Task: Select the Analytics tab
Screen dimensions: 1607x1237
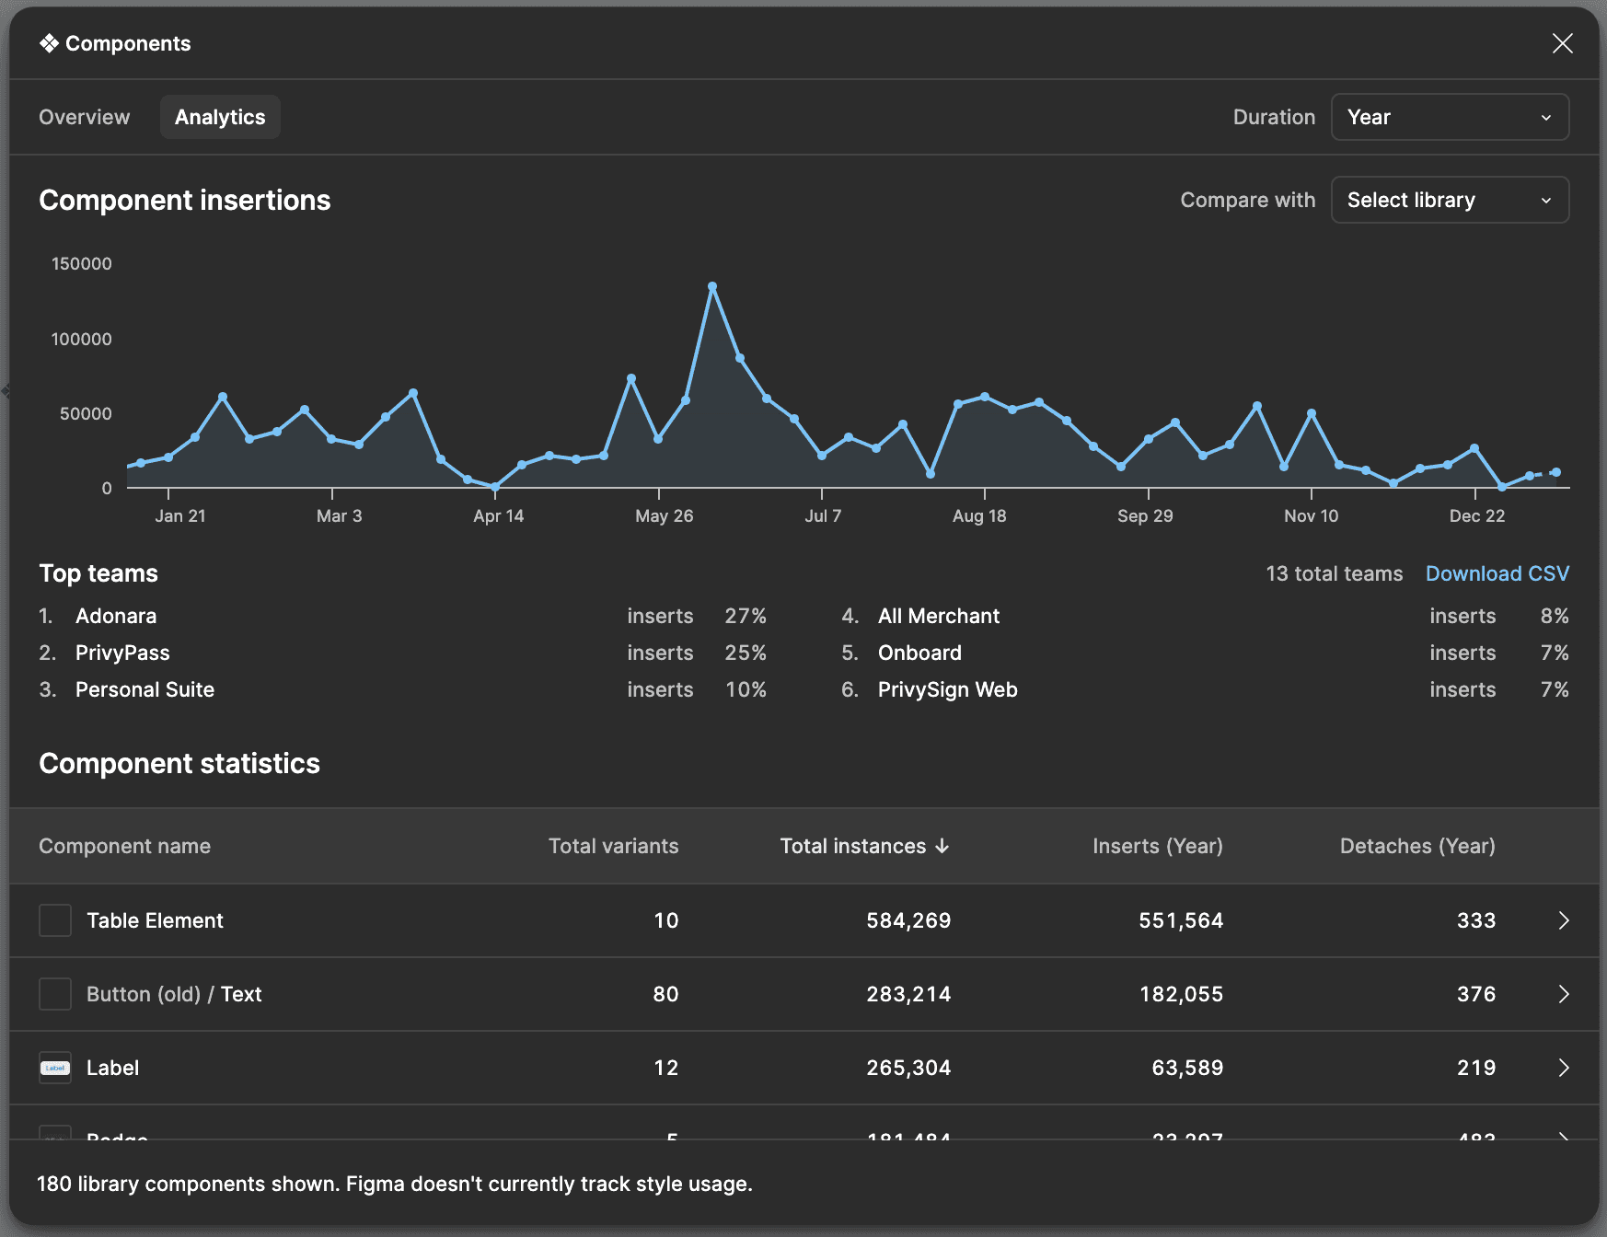Action: click(220, 117)
